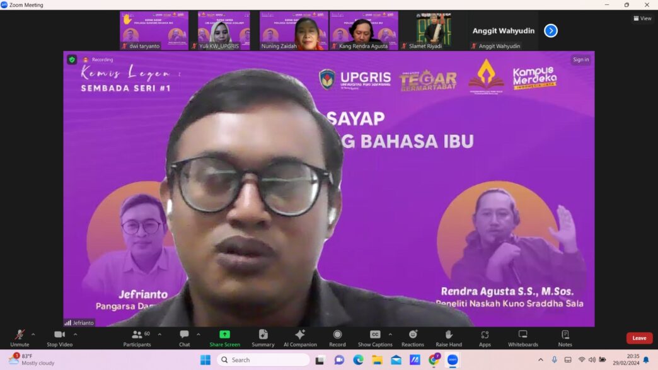Select Nuning Zaidah's video thumbnail
The image size is (658, 370).
(x=294, y=30)
